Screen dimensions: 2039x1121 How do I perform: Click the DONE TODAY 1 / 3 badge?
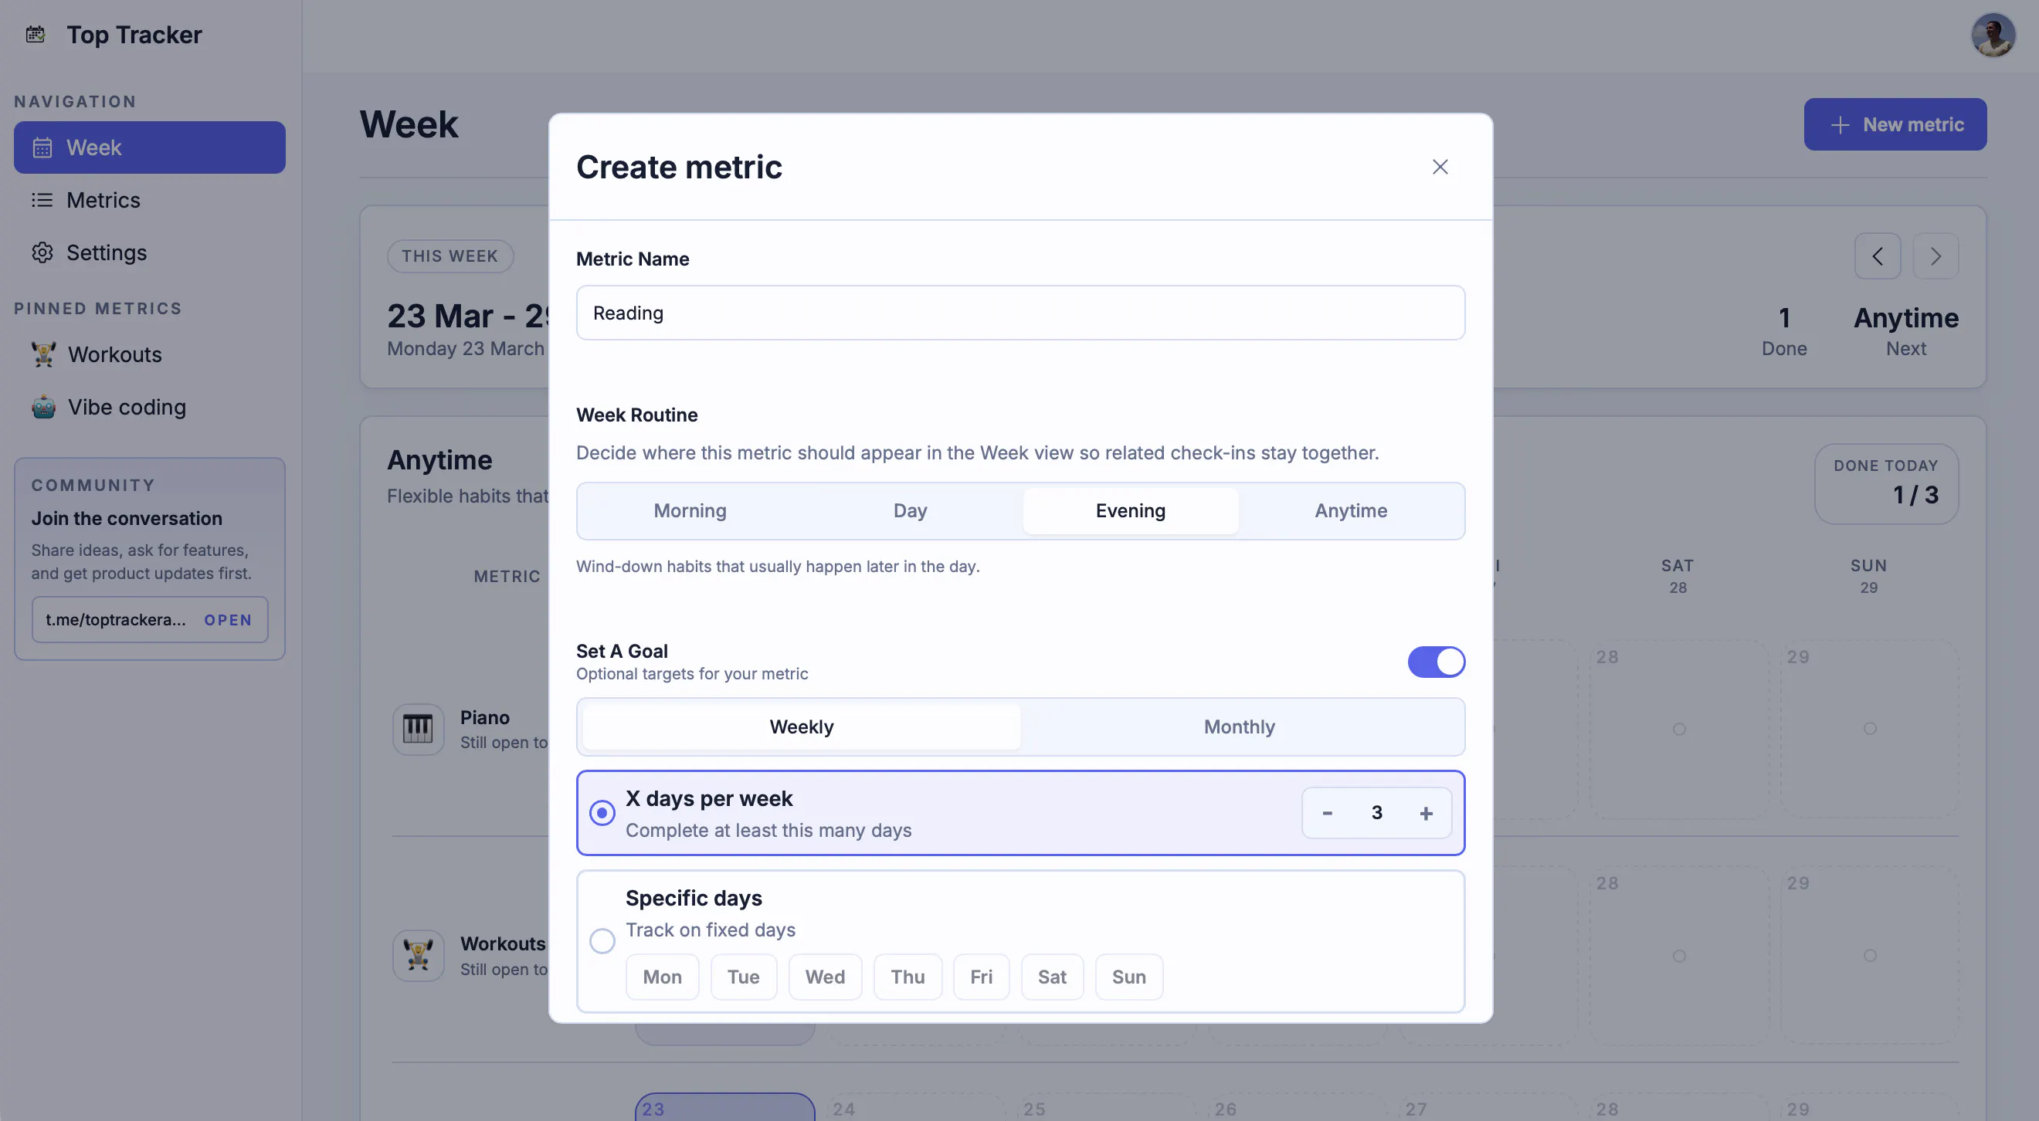pos(1886,484)
